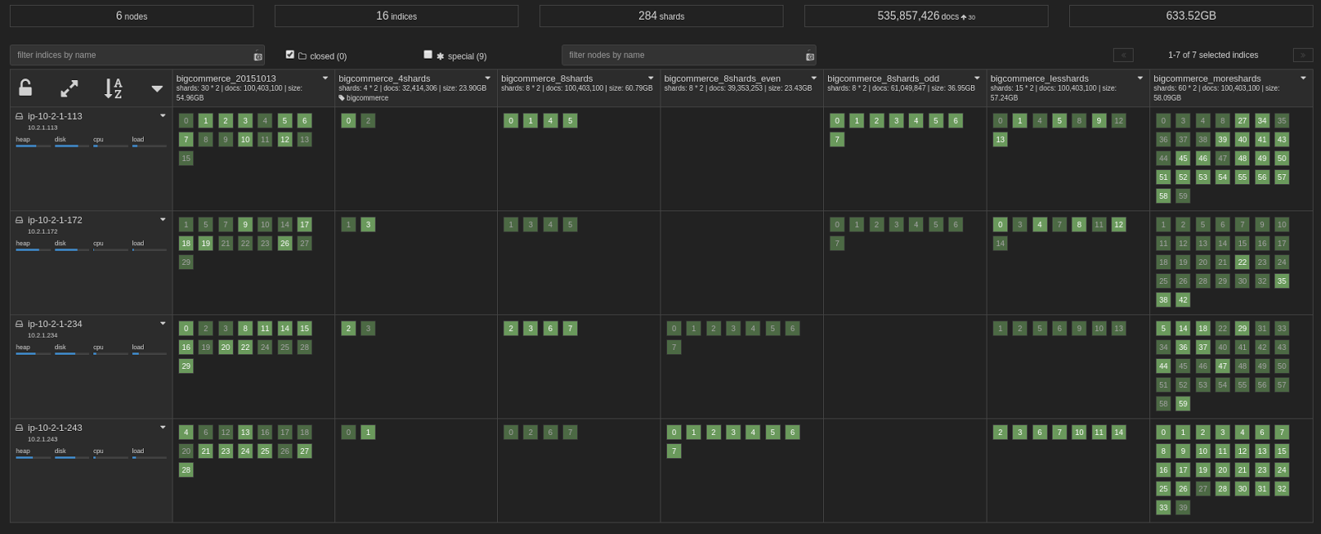Click the filter nodes by name field
This screenshot has height=534, width=1321.
coord(689,55)
